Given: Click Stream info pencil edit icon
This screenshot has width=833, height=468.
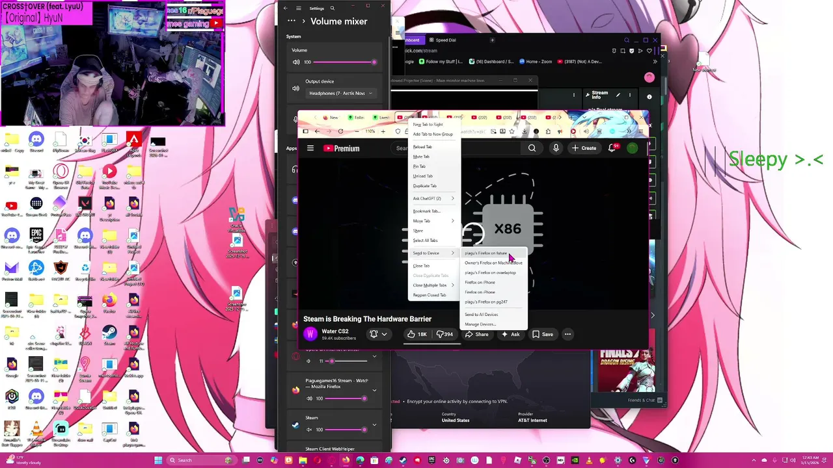Looking at the screenshot, I should [x=618, y=95].
